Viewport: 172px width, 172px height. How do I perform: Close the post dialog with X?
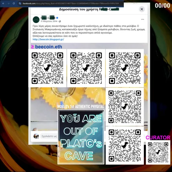click(x=142, y=9)
